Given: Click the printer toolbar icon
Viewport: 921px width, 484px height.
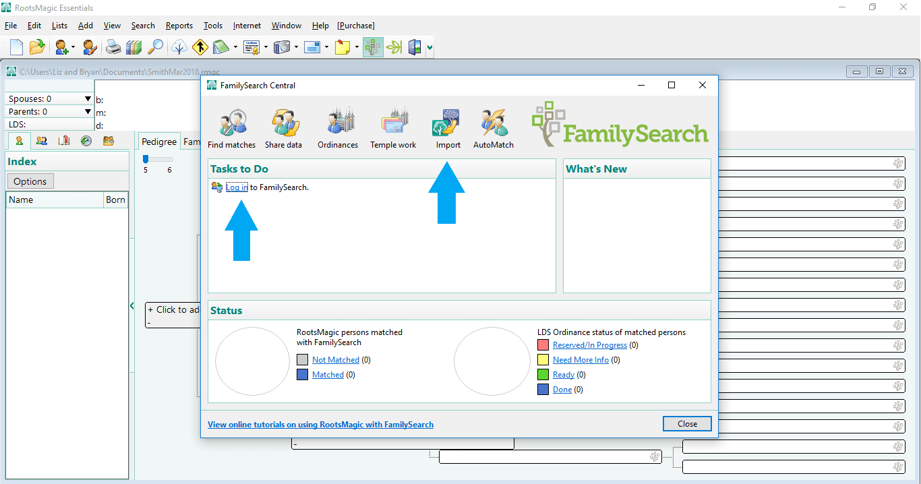Looking at the screenshot, I should tap(113, 47).
